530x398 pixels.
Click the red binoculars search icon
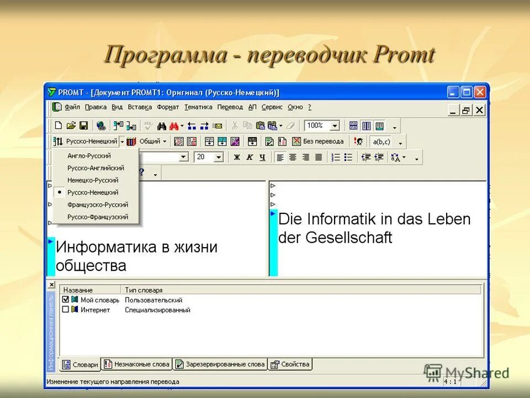point(174,126)
